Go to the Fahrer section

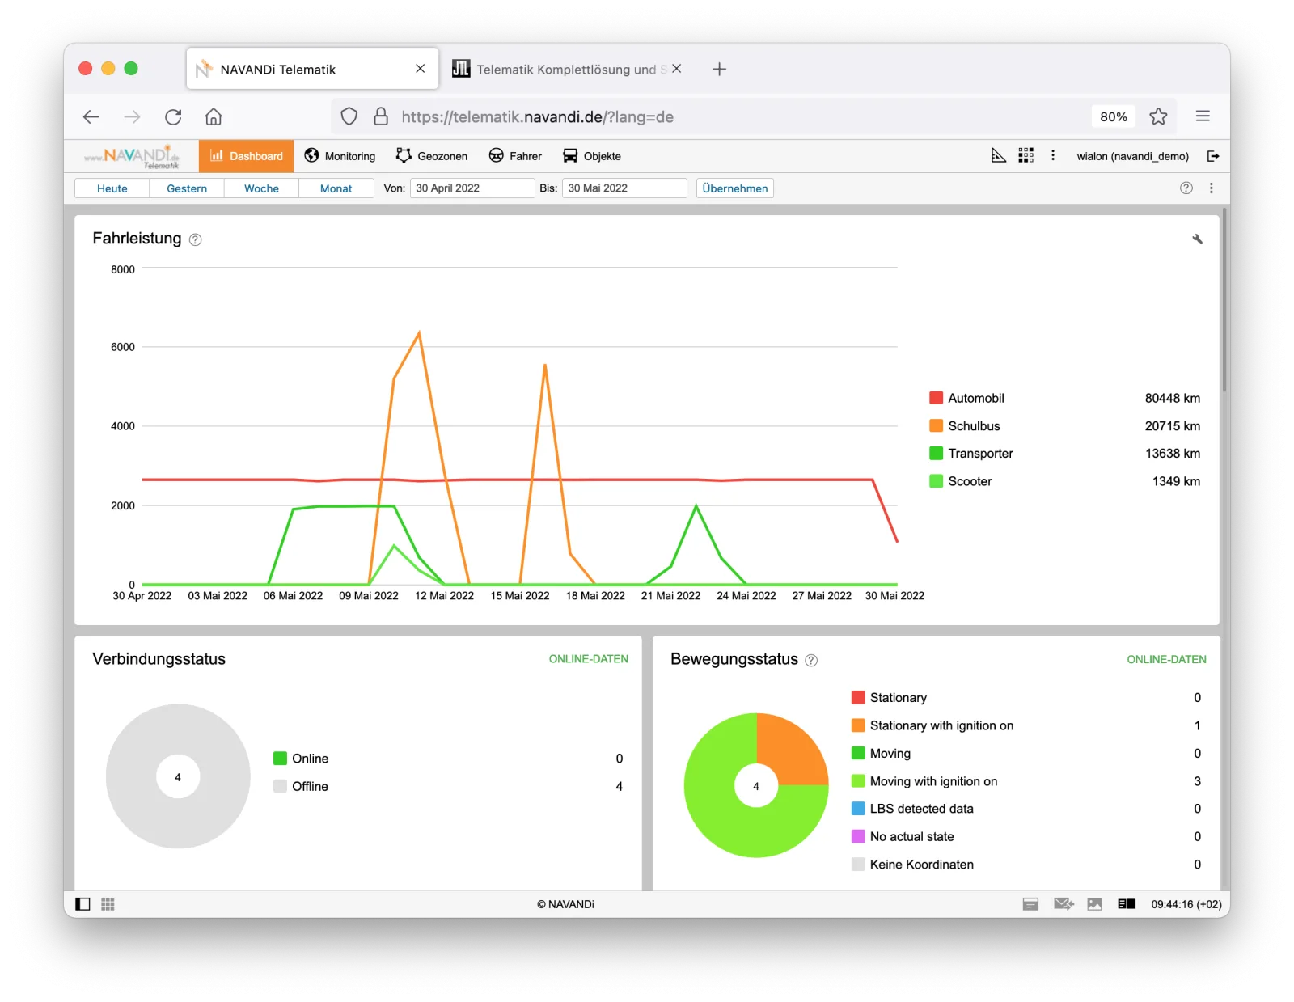(x=515, y=156)
